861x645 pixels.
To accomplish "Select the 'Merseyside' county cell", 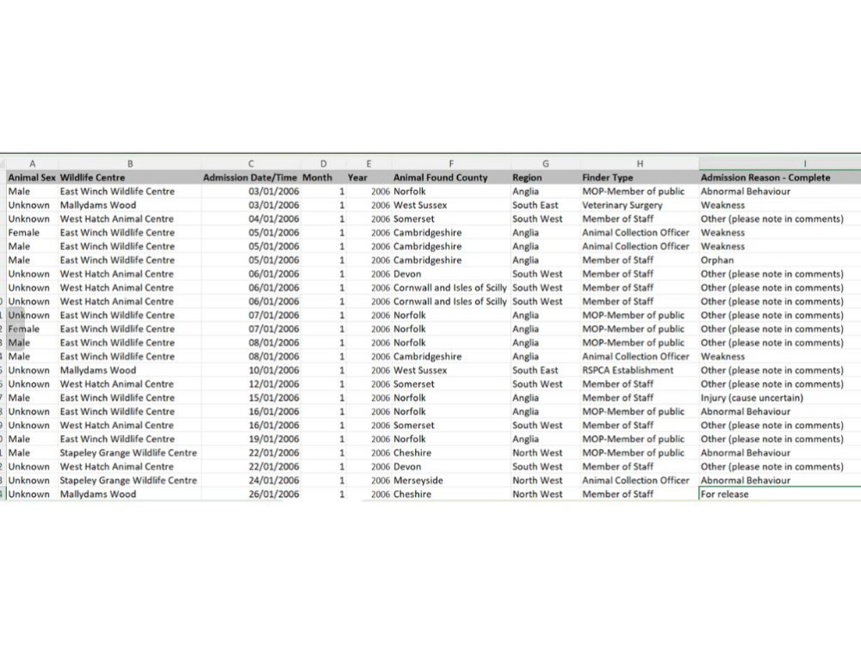I will tap(451, 481).
